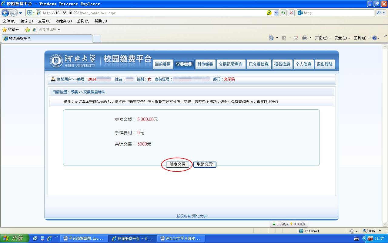388x243 pixels.
Task: Open the 工具(O) command bar menu
Action: pos(362,38)
